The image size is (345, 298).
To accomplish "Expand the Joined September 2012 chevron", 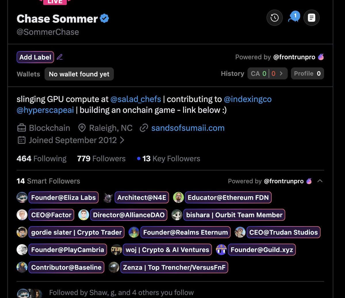I will pos(122,140).
